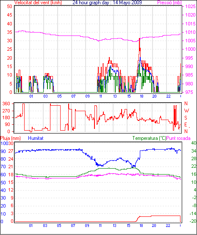Click the 'Velocitat del vent (kmh)' title

pos(38,3)
